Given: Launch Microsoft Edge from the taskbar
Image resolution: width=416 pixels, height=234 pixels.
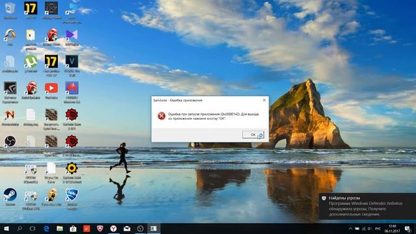Looking at the screenshot, I should click(46, 228).
